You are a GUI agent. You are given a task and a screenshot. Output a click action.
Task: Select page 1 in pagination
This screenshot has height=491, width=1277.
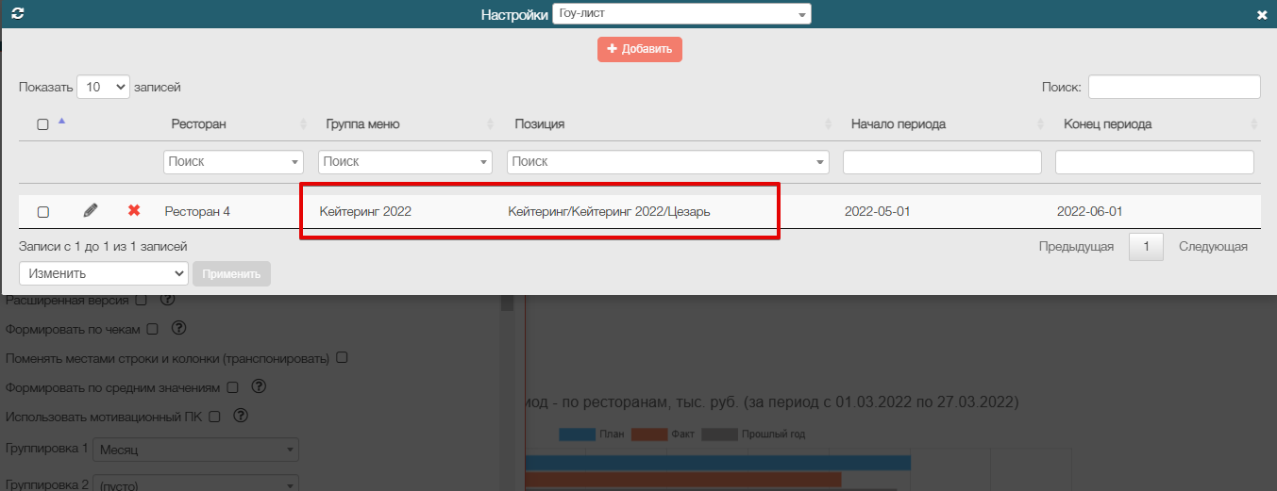pyautogui.click(x=1146, y=247)
